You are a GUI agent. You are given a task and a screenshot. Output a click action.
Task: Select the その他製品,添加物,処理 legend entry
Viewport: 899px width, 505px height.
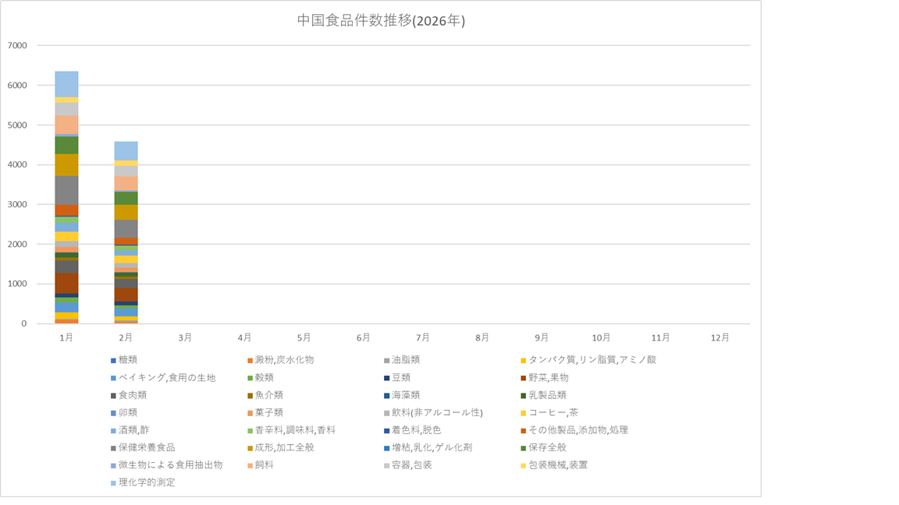tap(578, 430)
